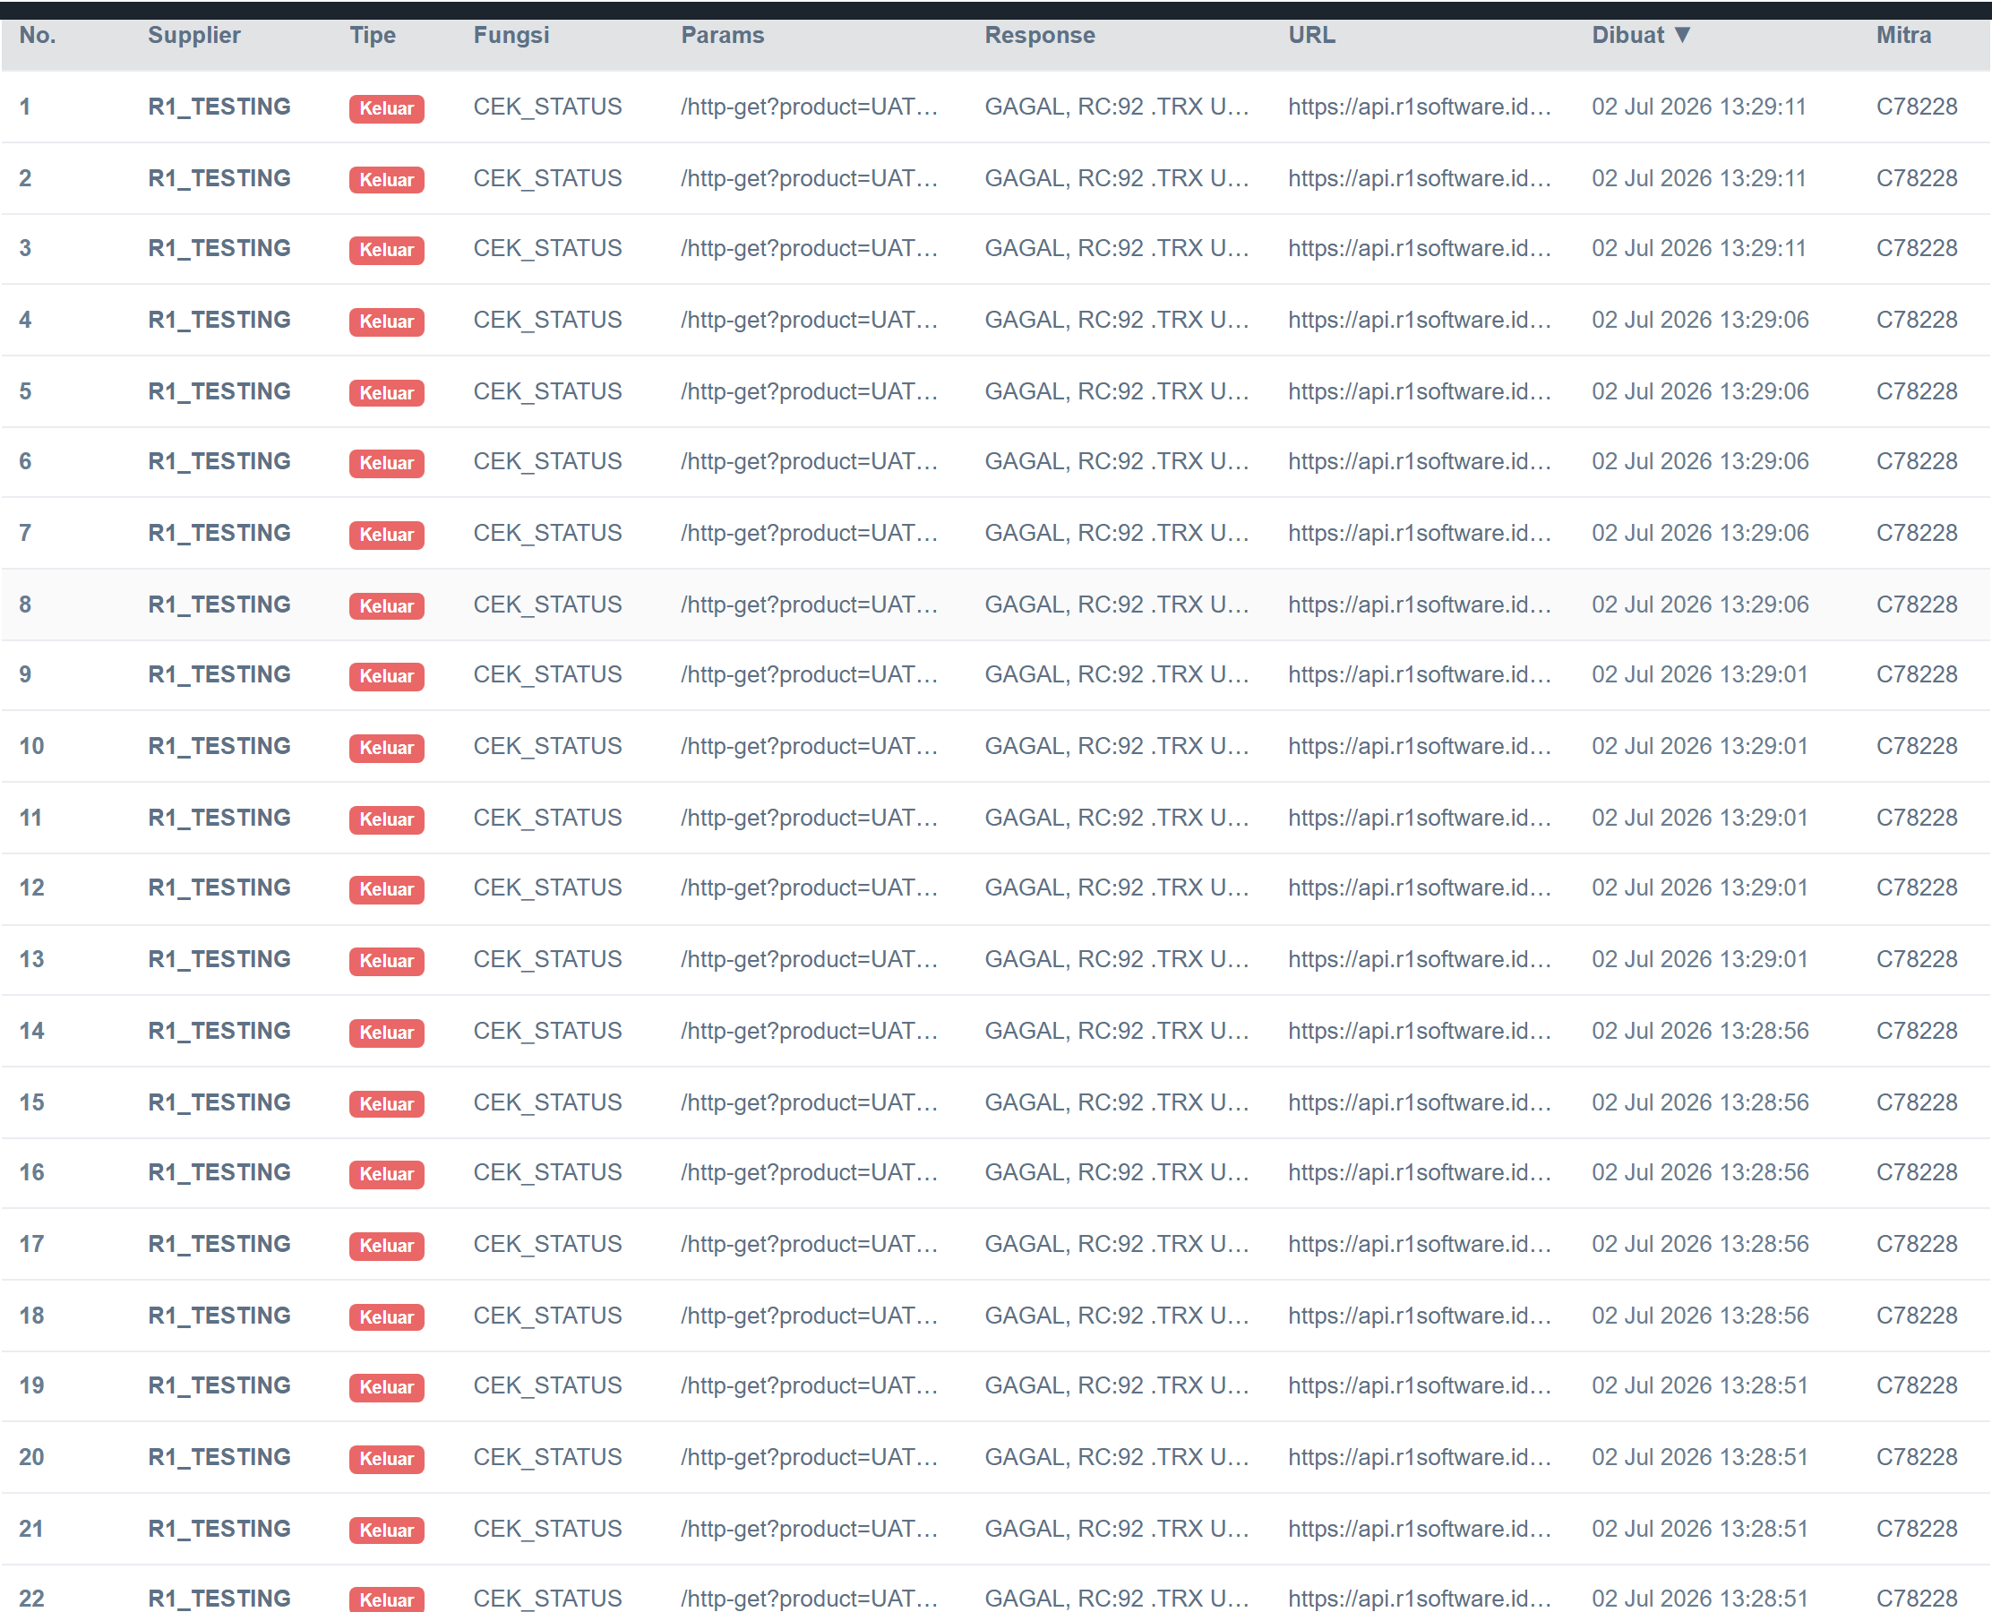The height and width of the screenshot is (1612, 1992).
Task: Click the api.r1software.id URL in row 12
Action: pos(1420,888)
